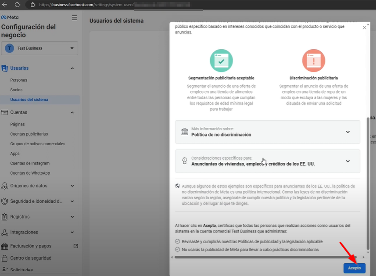Click the red Discriminación publicitaria icon
This screenshot has width=376, height=276.
pos(314,61)
